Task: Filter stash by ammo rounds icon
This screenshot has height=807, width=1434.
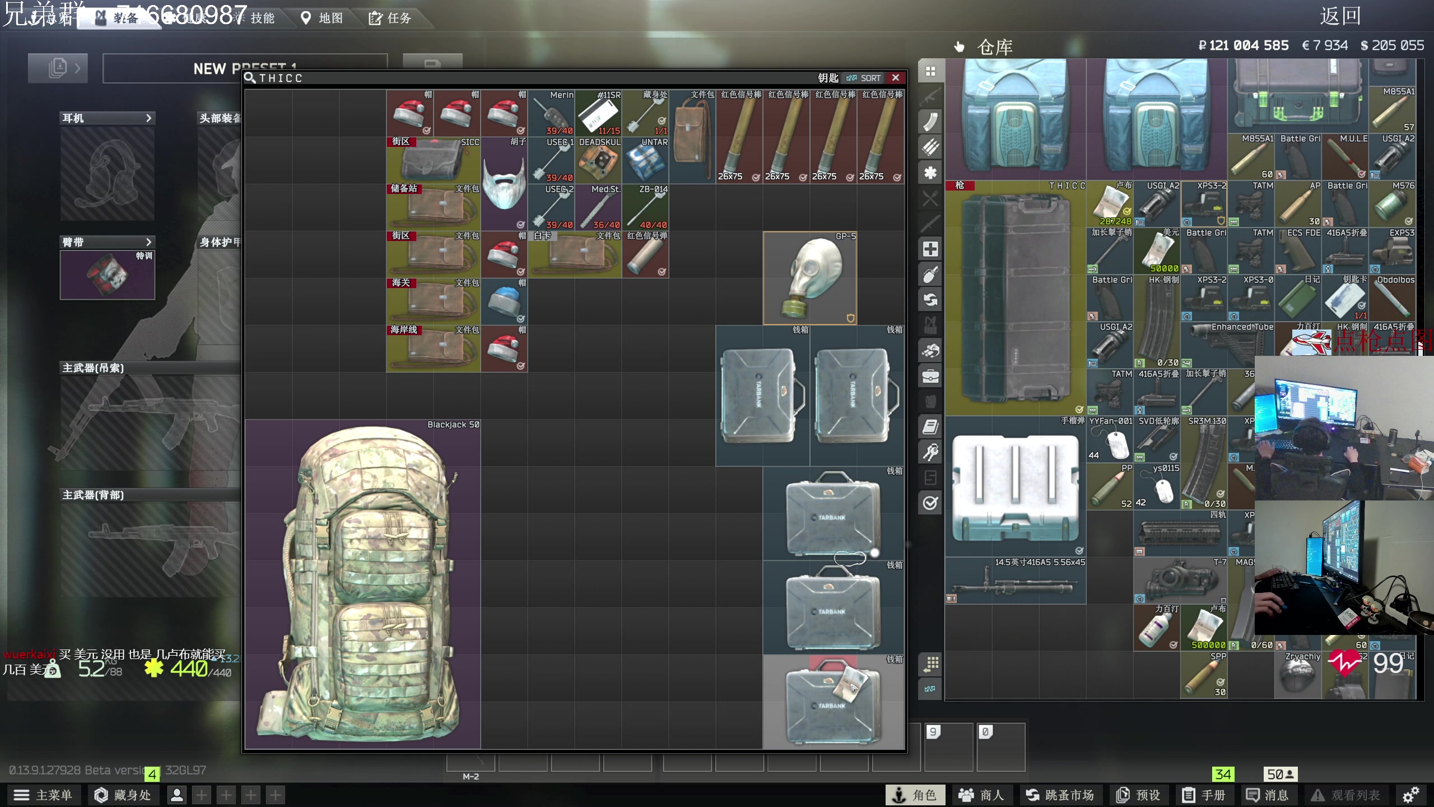Action: pyautogui.click(x=930, y=147)
